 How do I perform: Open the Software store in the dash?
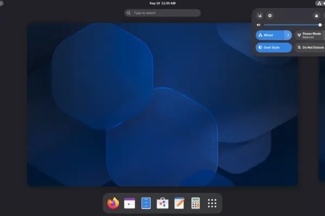coord(162,203)
